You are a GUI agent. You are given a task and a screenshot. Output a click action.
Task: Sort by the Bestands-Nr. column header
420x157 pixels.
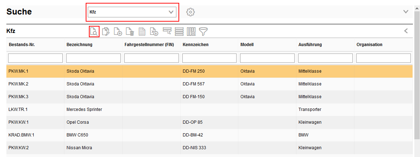click(x=22, y=45)
